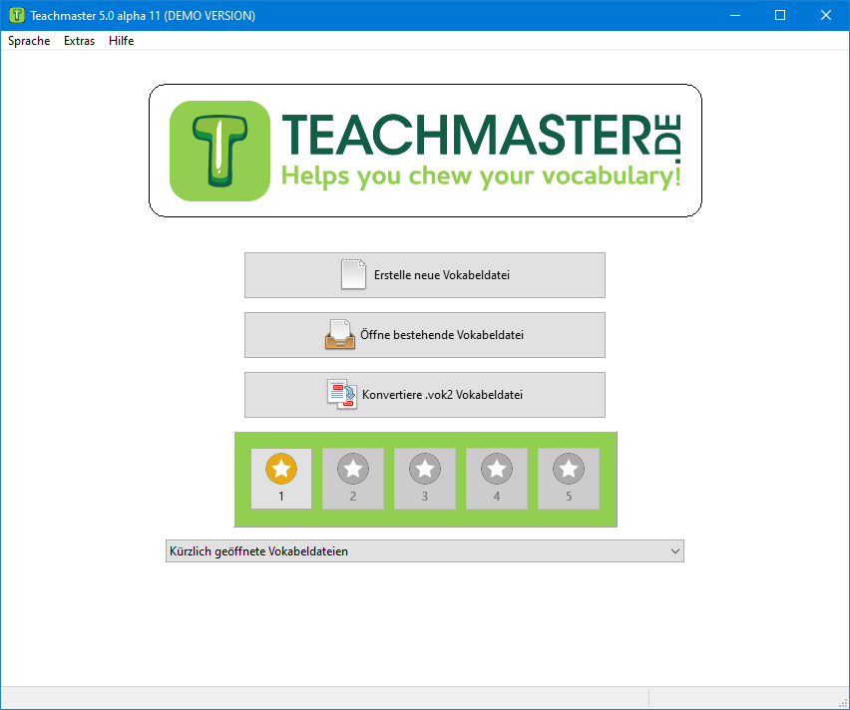850x710 pixels.
Task: Open the Extras menu
Action: 80,41
